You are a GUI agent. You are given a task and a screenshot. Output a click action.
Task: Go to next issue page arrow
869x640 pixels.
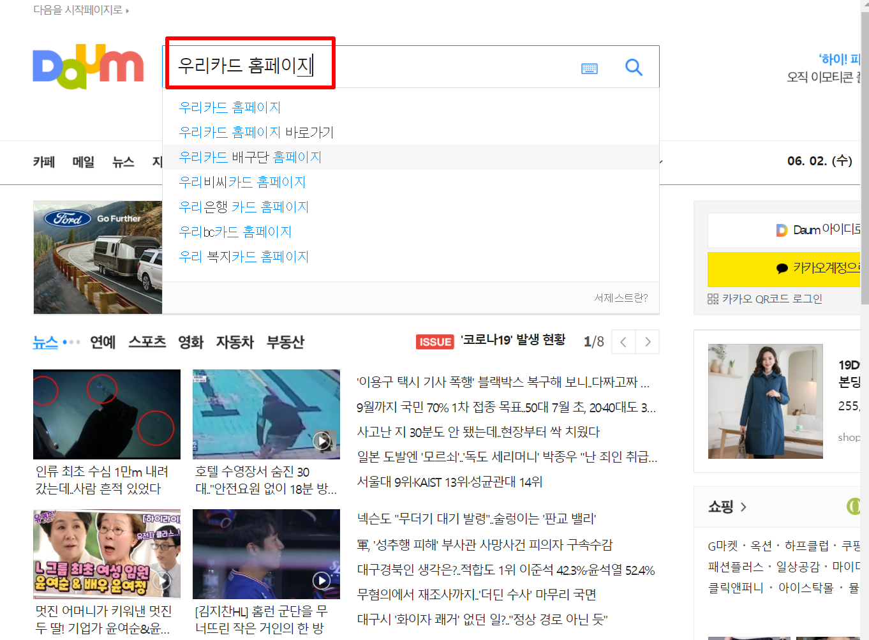[x=648, y=342]
